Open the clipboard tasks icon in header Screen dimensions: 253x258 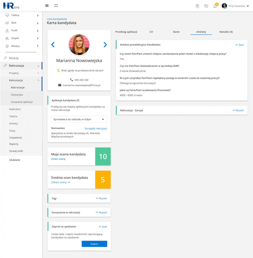pyautogui.click(x=197, y=6)
